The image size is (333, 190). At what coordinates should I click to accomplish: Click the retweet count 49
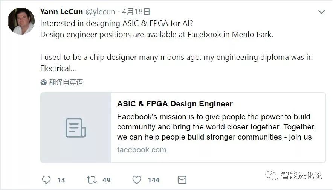coord(106,180)
